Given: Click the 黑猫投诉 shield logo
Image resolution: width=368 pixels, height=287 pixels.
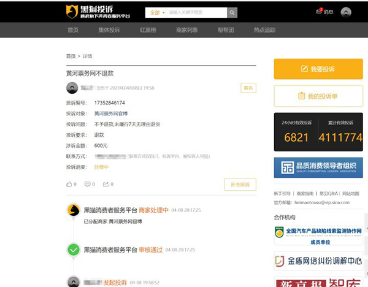Looking at the screenshot, I should pyautogui.click(x=72, y=12).
